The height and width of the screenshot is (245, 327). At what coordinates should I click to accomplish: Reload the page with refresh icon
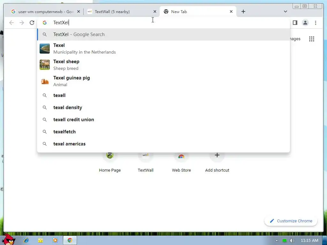click(32, 23)
